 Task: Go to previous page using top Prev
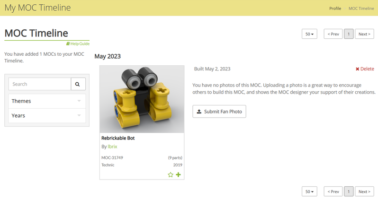(333, 34)
